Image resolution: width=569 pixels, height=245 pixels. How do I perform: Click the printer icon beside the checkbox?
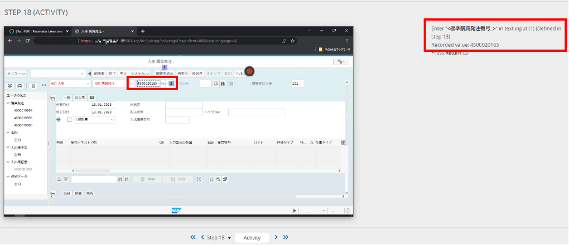click(59, 120)
